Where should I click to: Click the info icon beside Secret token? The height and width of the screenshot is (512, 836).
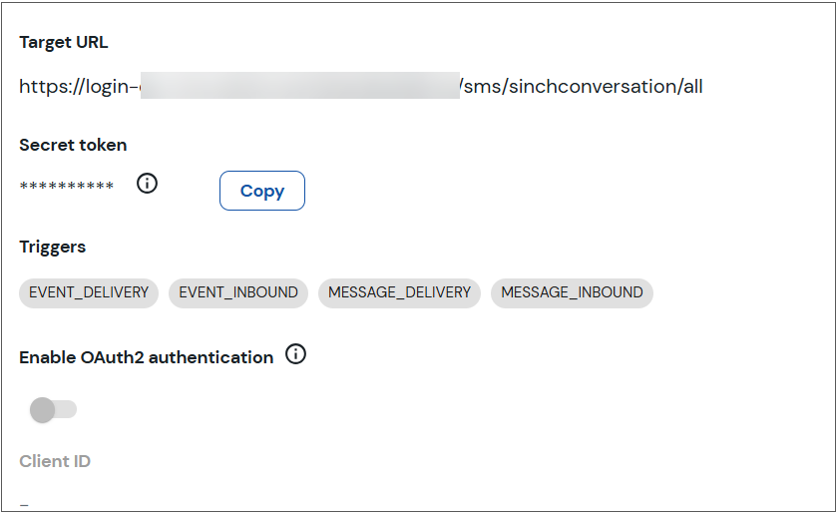pos(147,183)
